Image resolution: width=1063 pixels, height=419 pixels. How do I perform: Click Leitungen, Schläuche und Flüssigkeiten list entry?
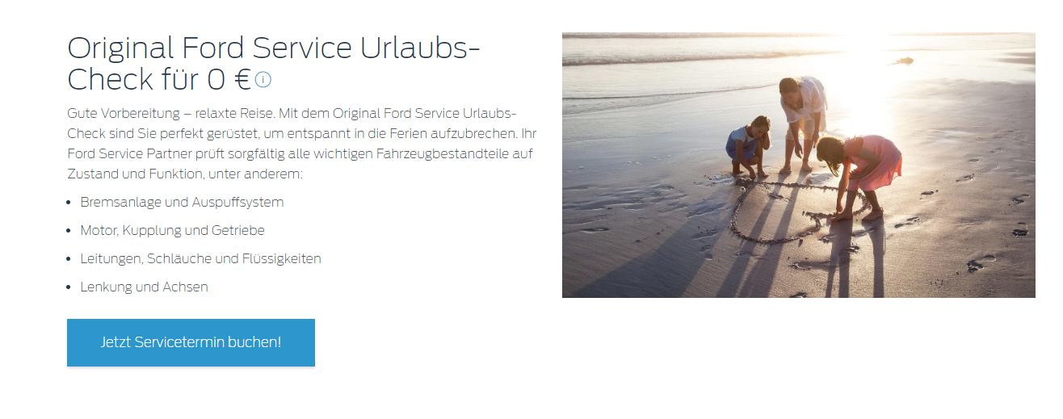(200, 258)
